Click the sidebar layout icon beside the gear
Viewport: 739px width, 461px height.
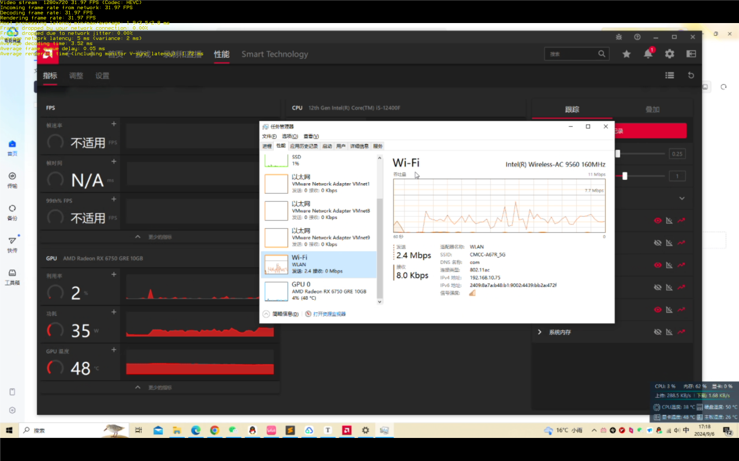click(x=691, y=54)
